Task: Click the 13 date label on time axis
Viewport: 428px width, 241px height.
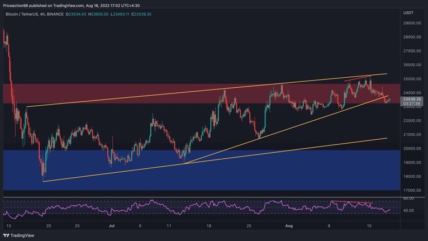Action: click(x=9, y=226)
